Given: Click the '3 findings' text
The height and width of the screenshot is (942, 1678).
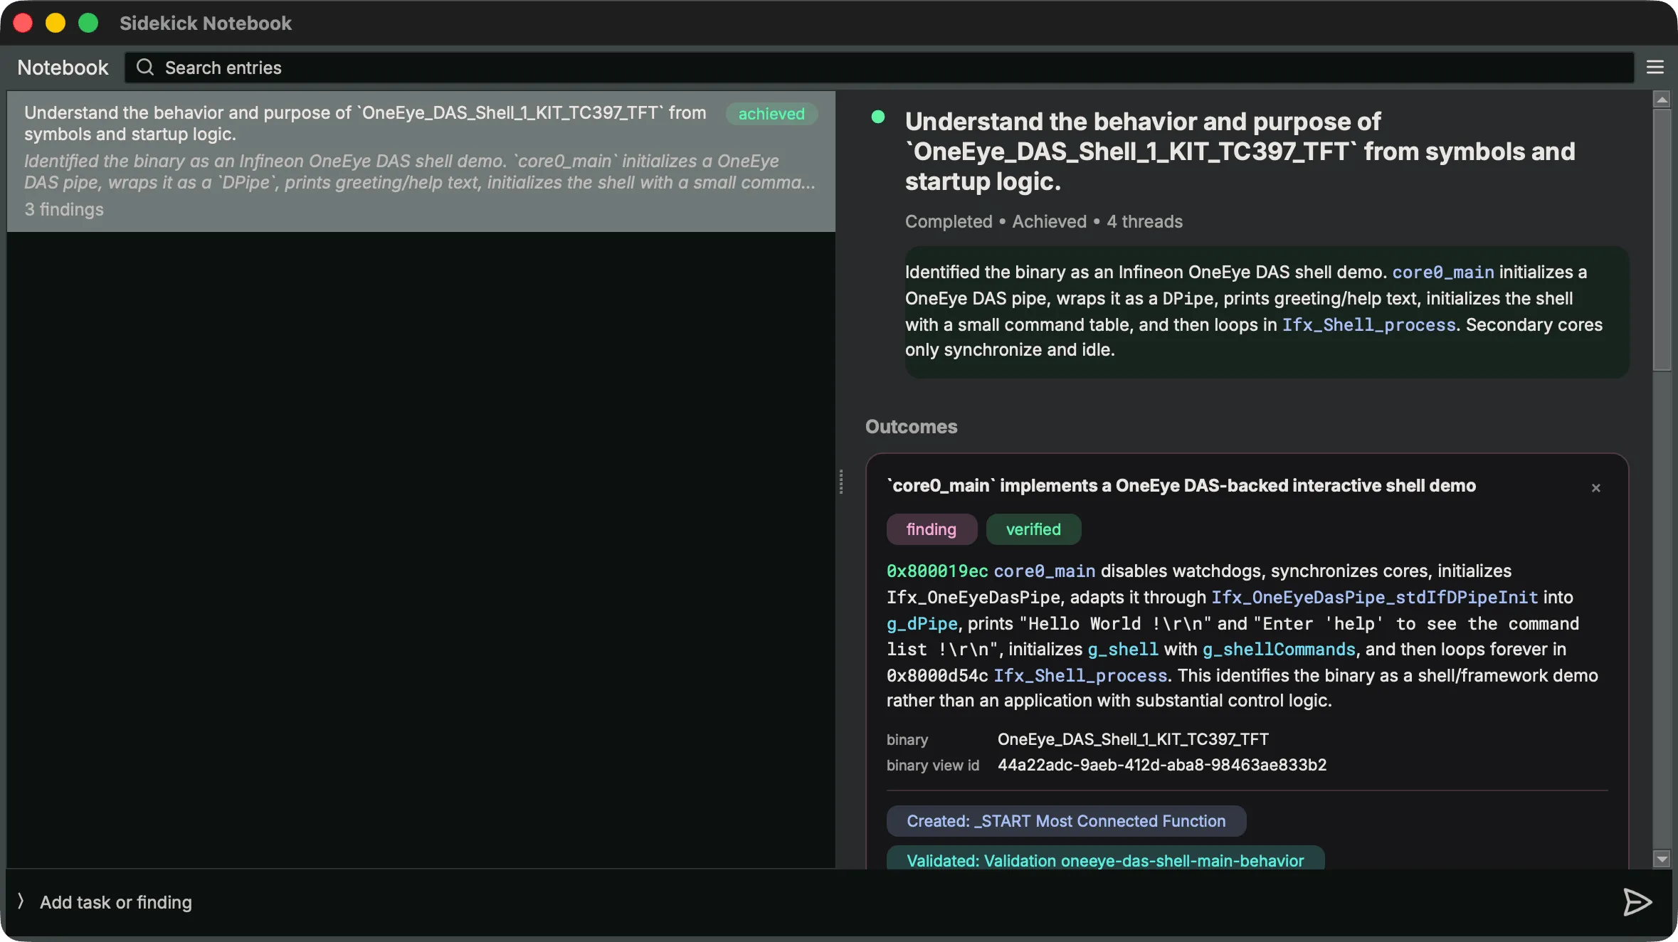Looking at the screenshot, I should [x=64, y=209].
